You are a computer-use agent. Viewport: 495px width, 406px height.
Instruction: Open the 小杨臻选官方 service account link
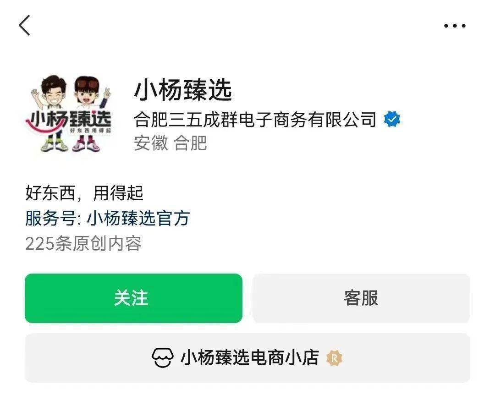138,218
